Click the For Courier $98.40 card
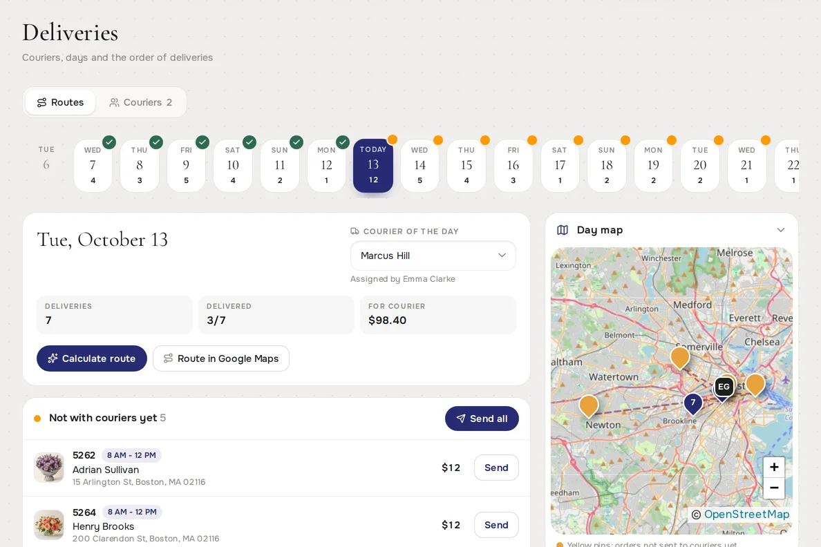The image size is (821, 547). [438, 314]
